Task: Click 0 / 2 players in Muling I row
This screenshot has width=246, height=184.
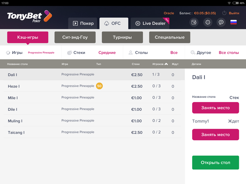Action: 156,121
